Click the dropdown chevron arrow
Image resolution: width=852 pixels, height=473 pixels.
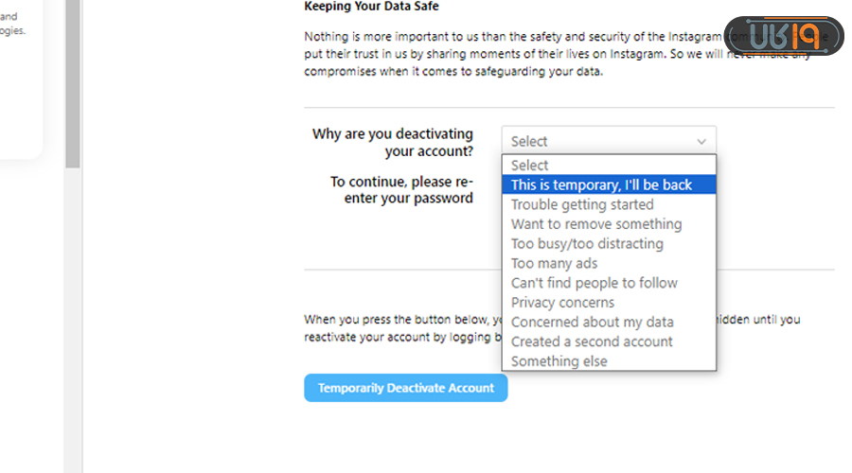(701, 142)
